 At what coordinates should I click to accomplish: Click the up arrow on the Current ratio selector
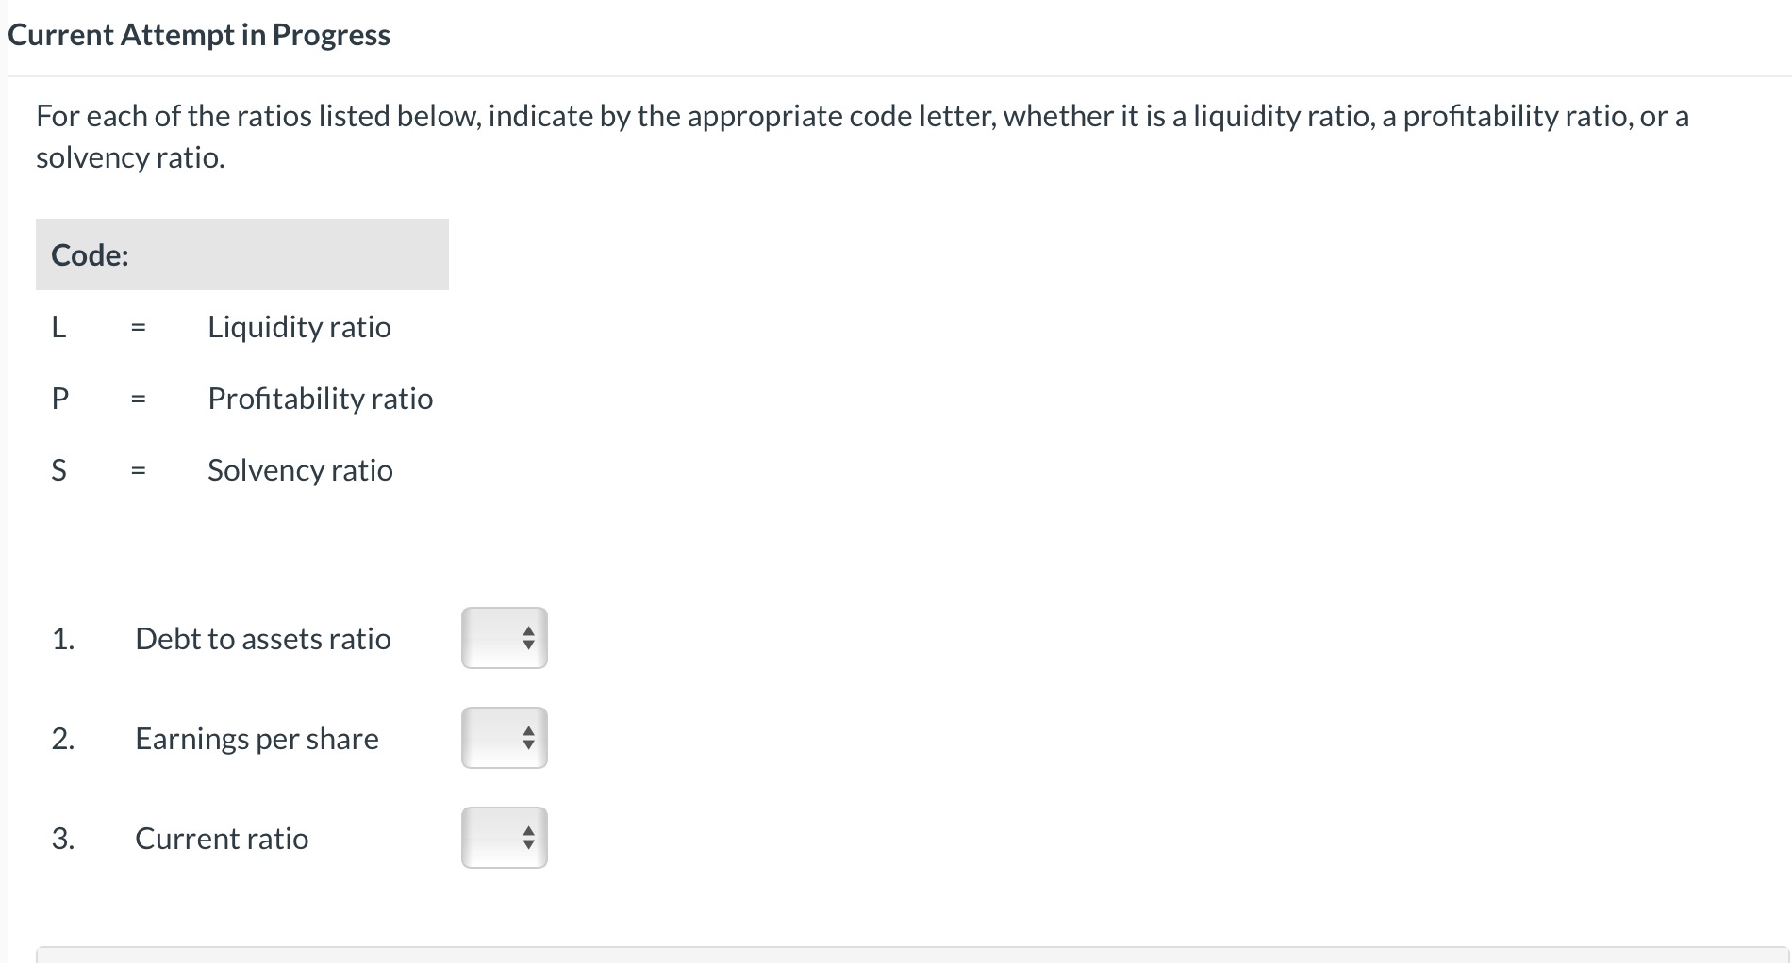pos(529,829)
